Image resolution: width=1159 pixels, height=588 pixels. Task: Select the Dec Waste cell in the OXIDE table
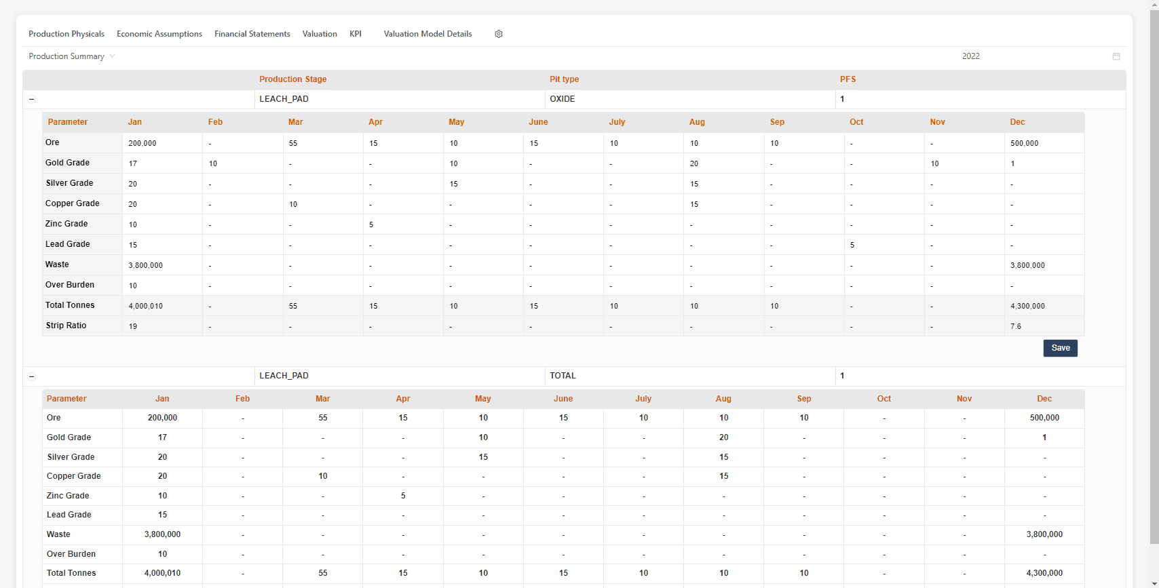click(1044, 265)
